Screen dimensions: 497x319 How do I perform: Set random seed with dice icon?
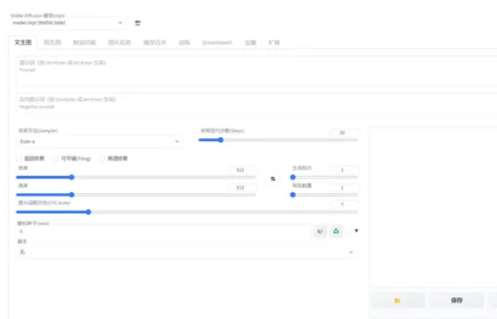320,231
